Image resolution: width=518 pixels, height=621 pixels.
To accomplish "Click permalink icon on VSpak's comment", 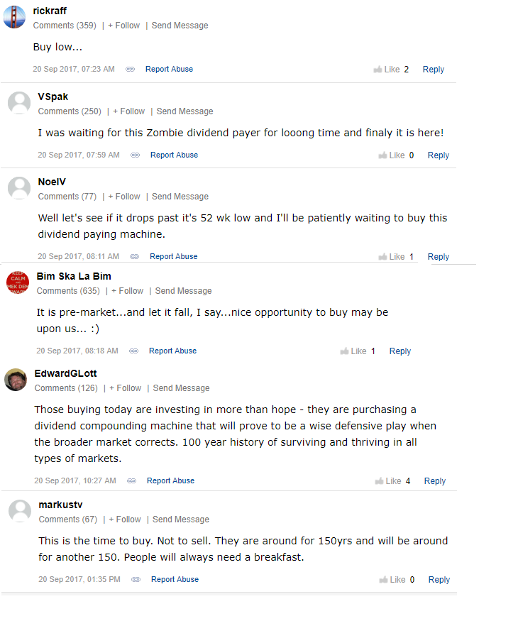I will pyautogui.click(x=136, y=155).
